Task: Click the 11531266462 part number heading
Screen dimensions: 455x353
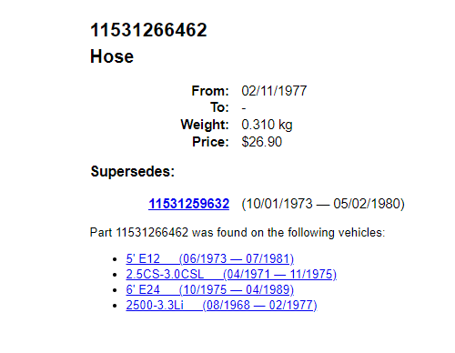Action: pyautogui.click(x=148, y=30)
